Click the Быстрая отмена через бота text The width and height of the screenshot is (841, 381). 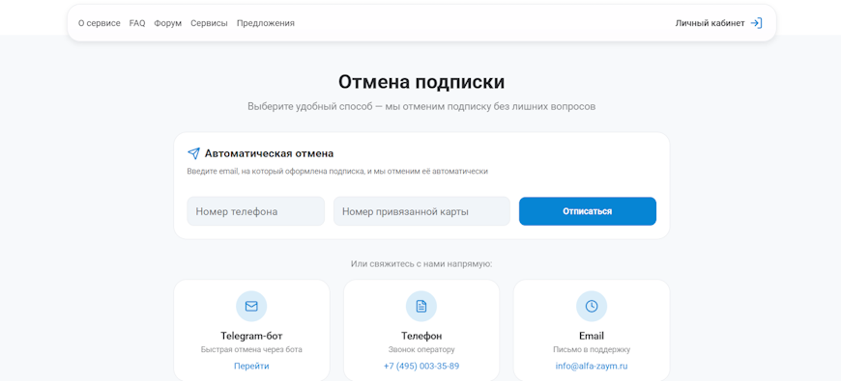click(x=251, y=349)
